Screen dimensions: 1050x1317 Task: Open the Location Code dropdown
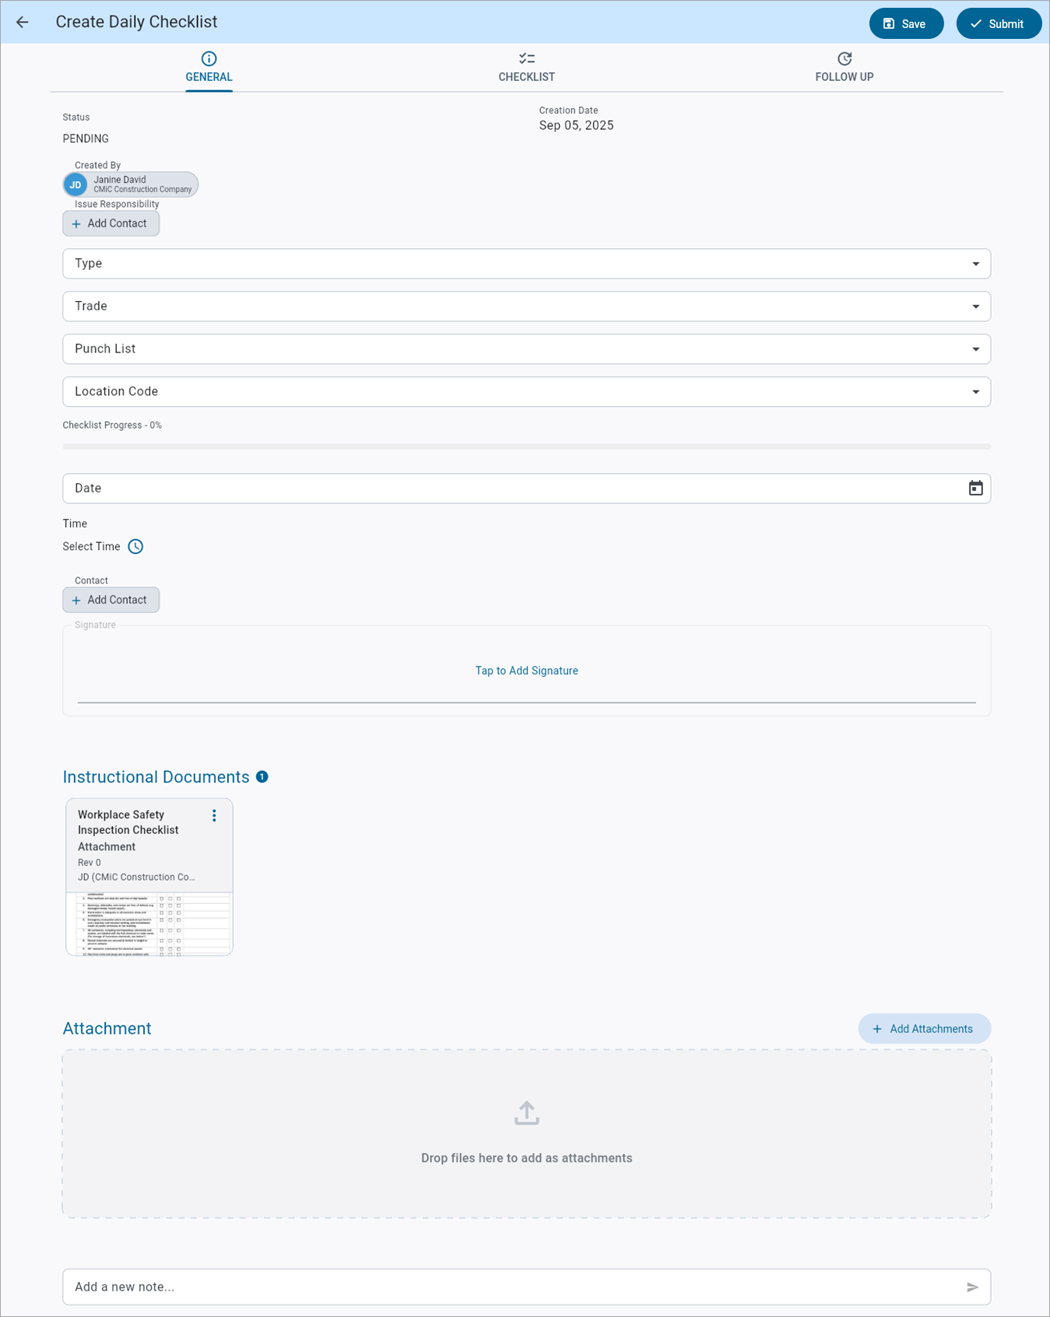[x=526, y=392]
